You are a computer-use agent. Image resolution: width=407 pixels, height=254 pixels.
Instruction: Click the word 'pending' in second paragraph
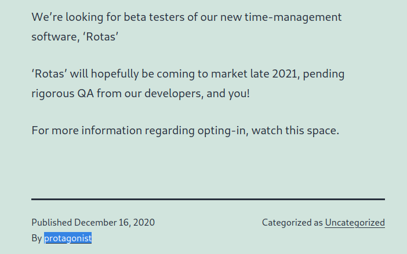324,74
